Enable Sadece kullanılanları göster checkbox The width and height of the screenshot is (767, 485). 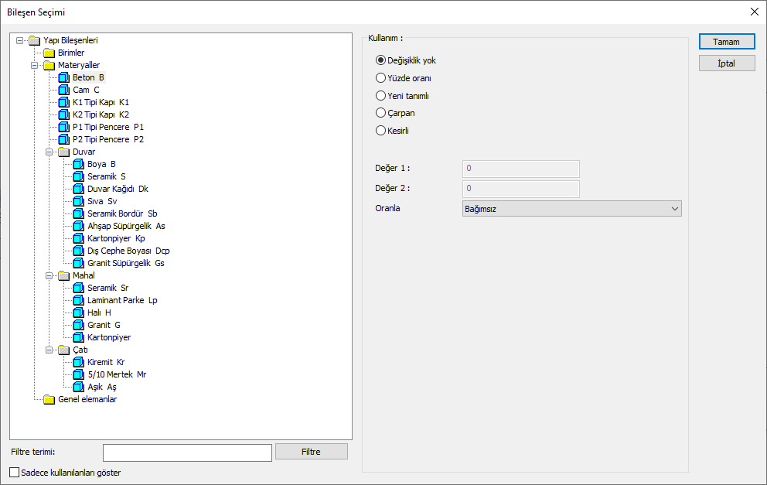pyautogui.click(x=15, y=473)
